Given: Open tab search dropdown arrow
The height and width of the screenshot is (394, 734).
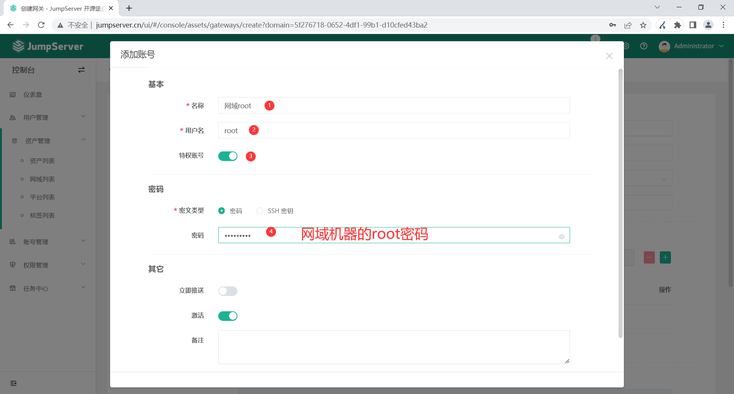Looking at the screenshot, I should pos(657,7).
